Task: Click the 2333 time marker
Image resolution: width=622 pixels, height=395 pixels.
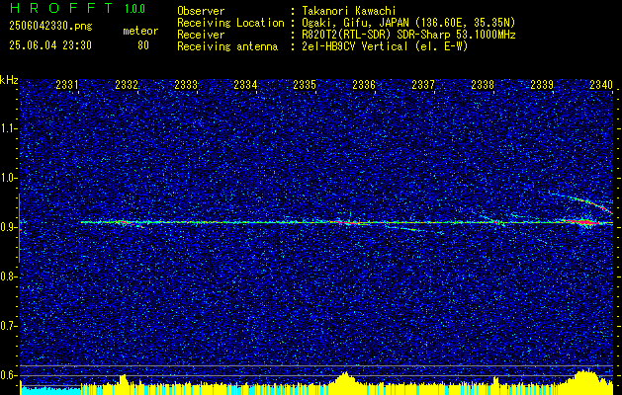Action: pyautogui.click(x=186, y=84)
